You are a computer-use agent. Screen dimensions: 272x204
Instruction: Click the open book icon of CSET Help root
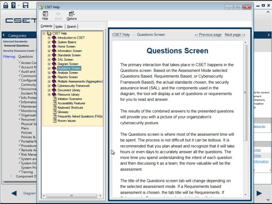[49, 33]
